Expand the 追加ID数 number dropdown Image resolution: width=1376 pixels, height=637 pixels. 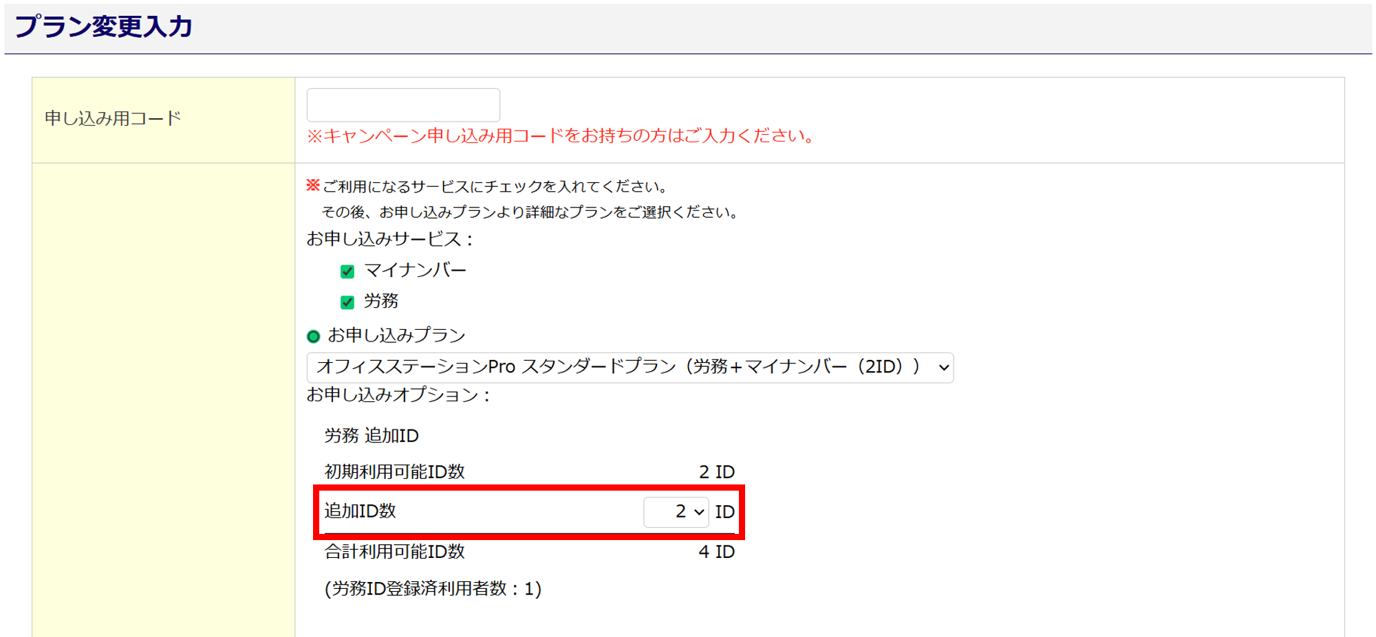(676, 512)
